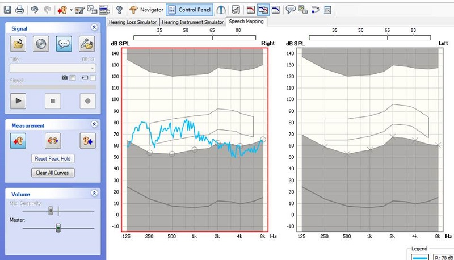The height and width of the screenshot is (260, 454).
Task: Show the left-ear-only graph view
Action: pos(276,10)
